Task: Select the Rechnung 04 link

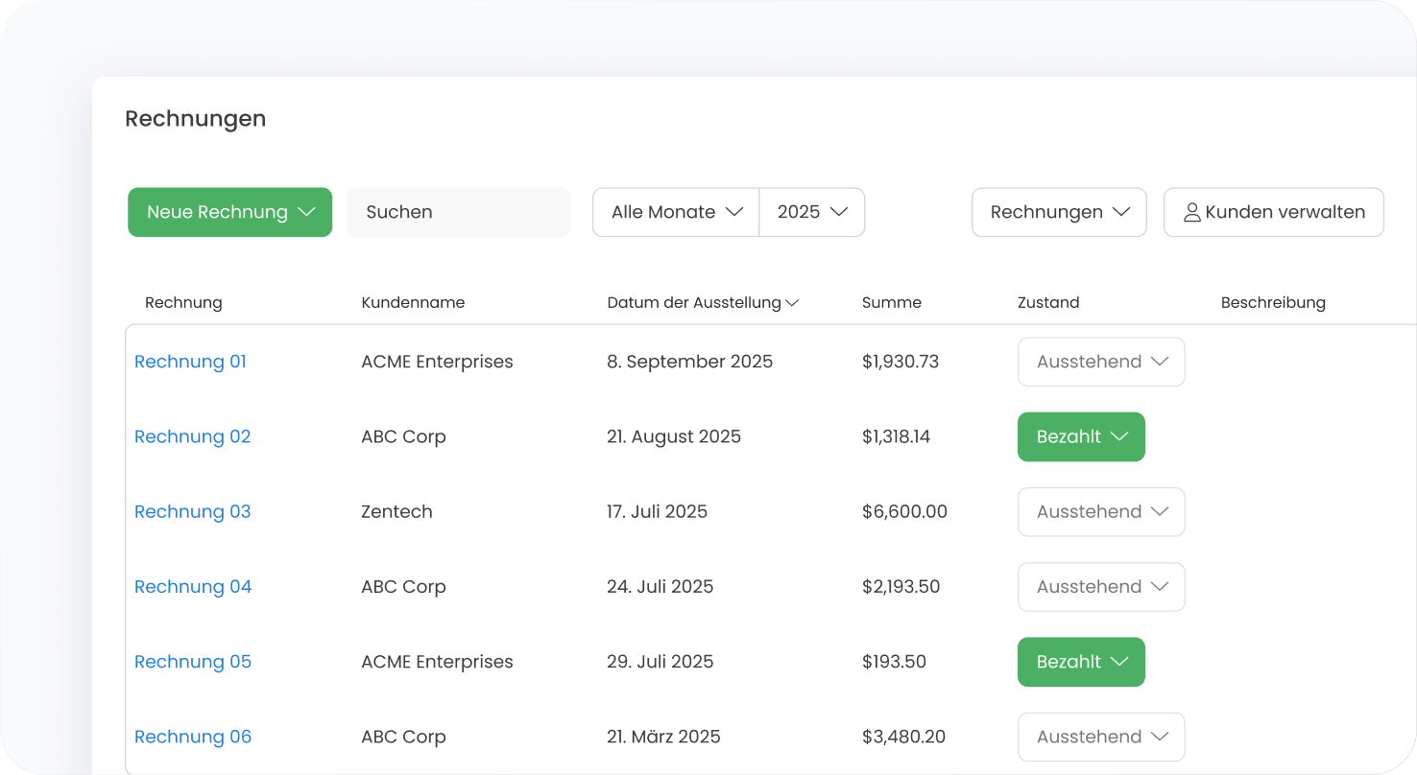Action: point(192,586)
